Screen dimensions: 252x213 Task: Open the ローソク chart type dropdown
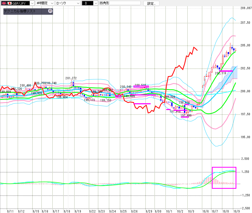click(x=78, y=3)
